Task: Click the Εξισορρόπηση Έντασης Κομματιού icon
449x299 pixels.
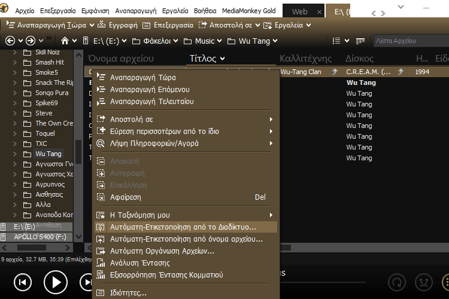Action: point(101,274)
